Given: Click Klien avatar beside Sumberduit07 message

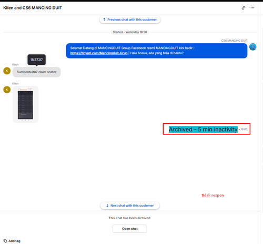Looking at the screenshot, I should click(x=7, y=71).
